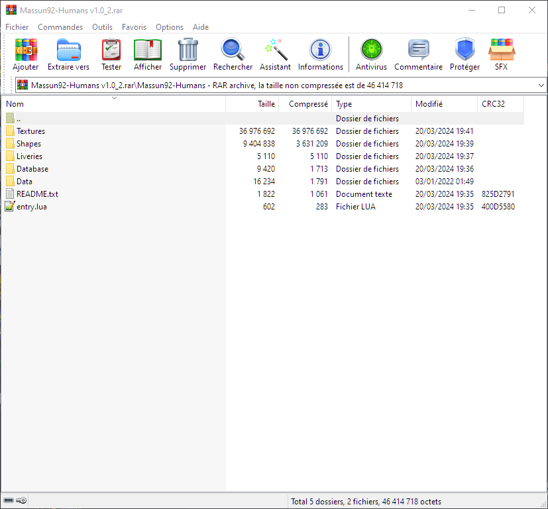Select the Shapes folder icon
This screenshot has width=548, height=509.
10,143
